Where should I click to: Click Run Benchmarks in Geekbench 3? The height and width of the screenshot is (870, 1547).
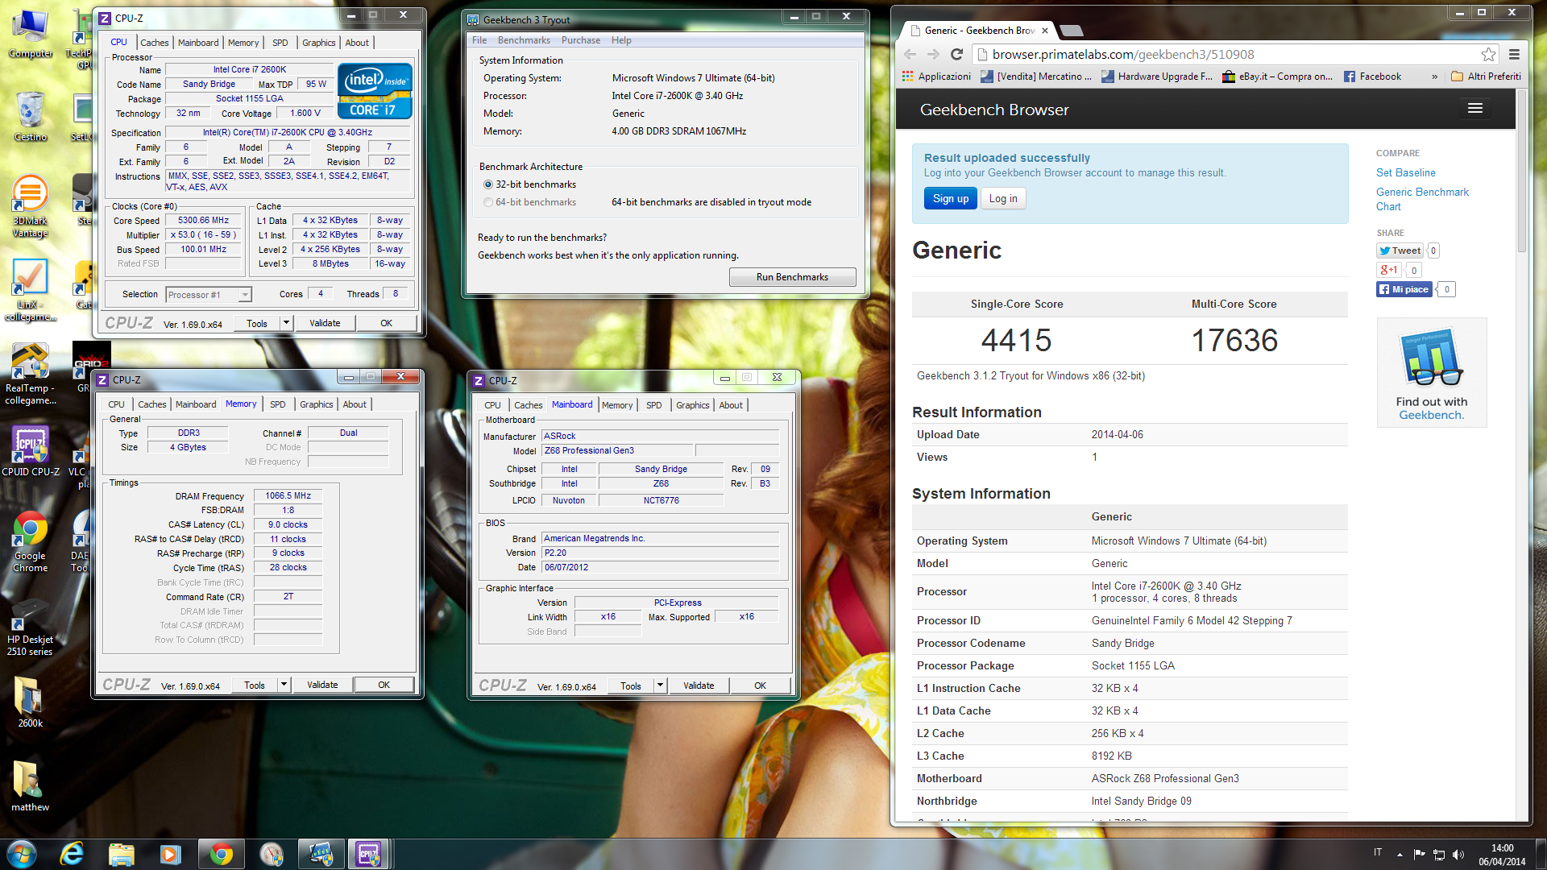click(x=792, y=277)
